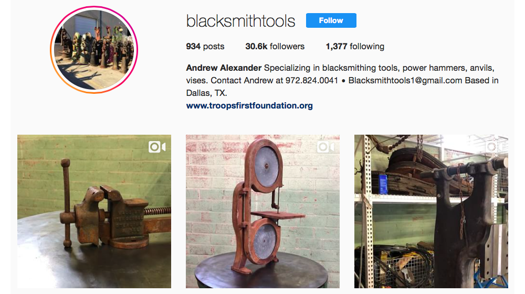The width and height of the screenshot is (525, 294).
Task: Click the vise screw threads in first post
Action: (x=157, y=211)
